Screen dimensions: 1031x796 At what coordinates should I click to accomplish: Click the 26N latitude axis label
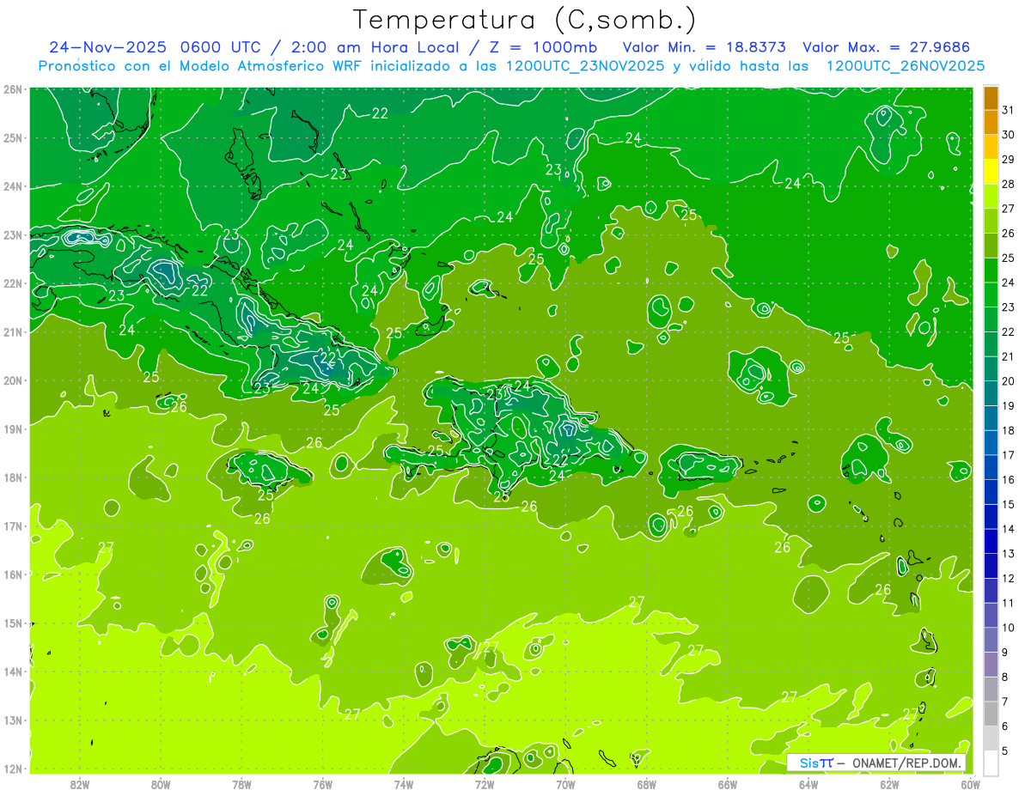[x=13, y=89]
